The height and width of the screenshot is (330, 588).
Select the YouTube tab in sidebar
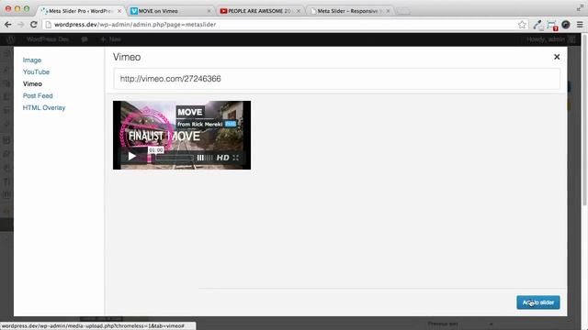coord(36,71)
